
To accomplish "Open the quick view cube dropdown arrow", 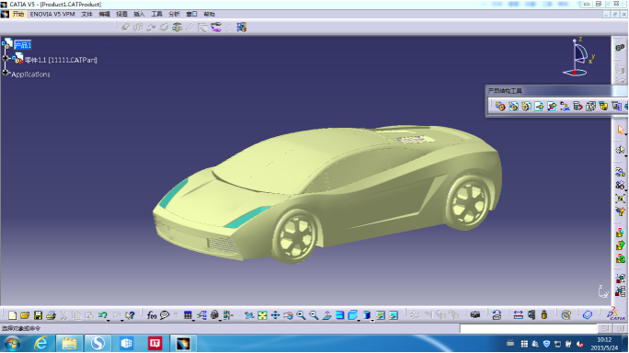I will [x=359, y=320].
